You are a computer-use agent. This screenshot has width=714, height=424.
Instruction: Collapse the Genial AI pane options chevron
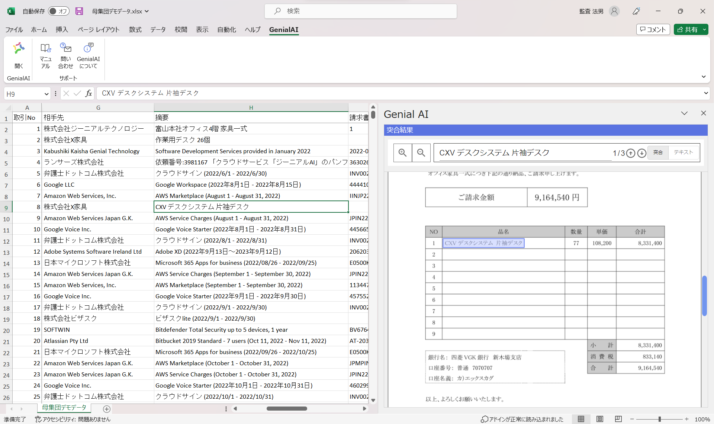click(x=684, y=113)
